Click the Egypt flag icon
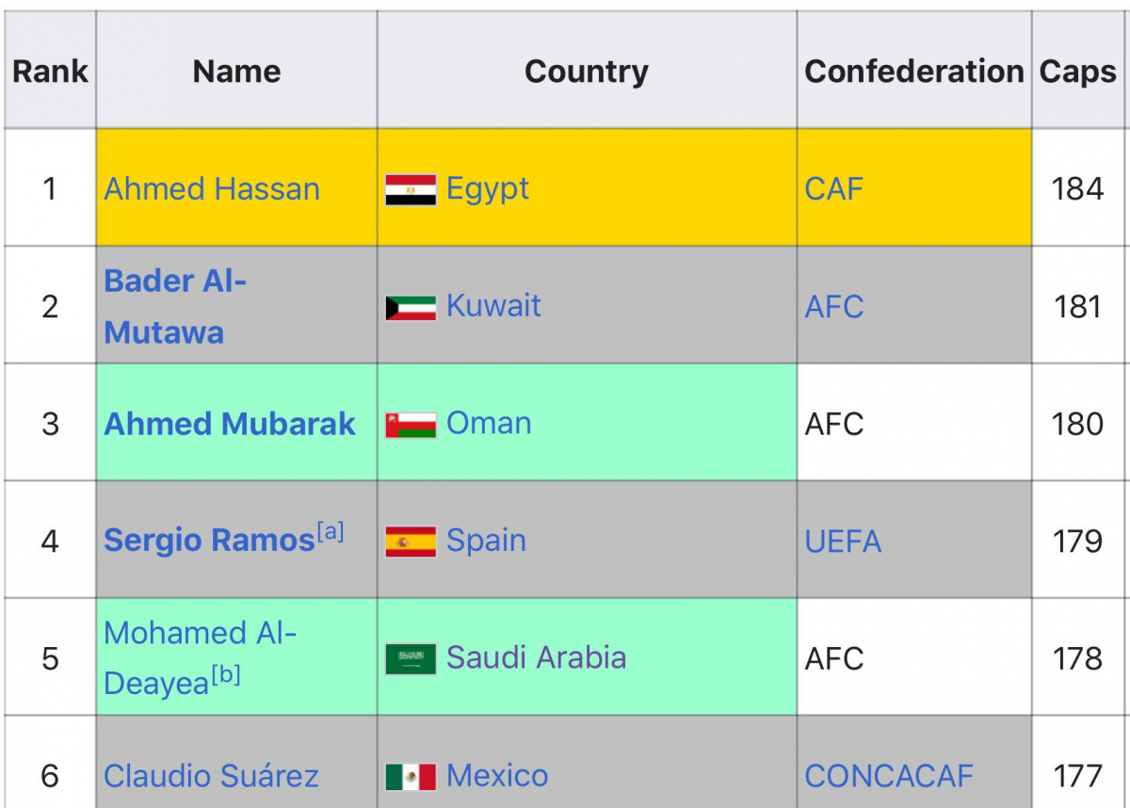Screen dimensions: 1130x808 411,189
